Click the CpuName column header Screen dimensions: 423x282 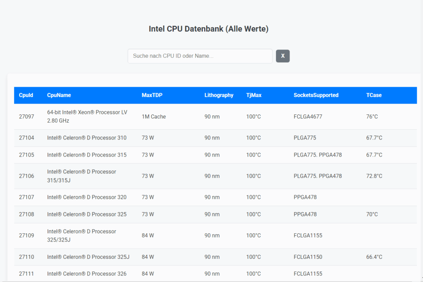59,95
